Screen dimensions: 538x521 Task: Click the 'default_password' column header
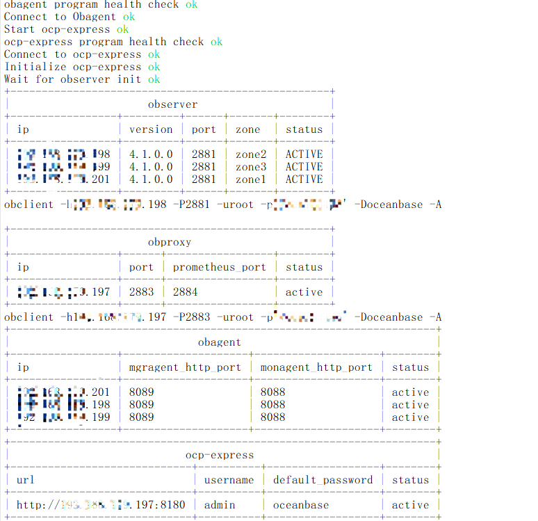[323, 480]
